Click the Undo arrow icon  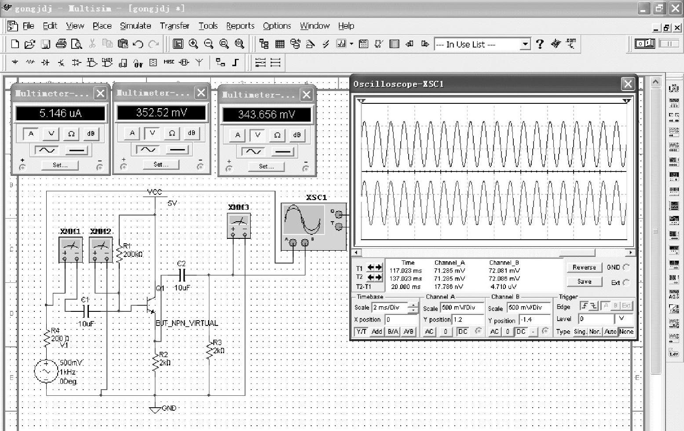(138, 44)
